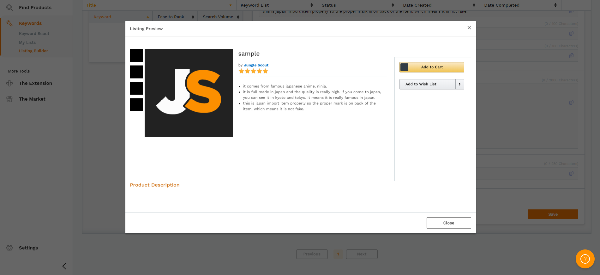Sort by Date Created column
The width and height of the screenshot is (600, 275).
pyautogui.click(x=439, y=5)
